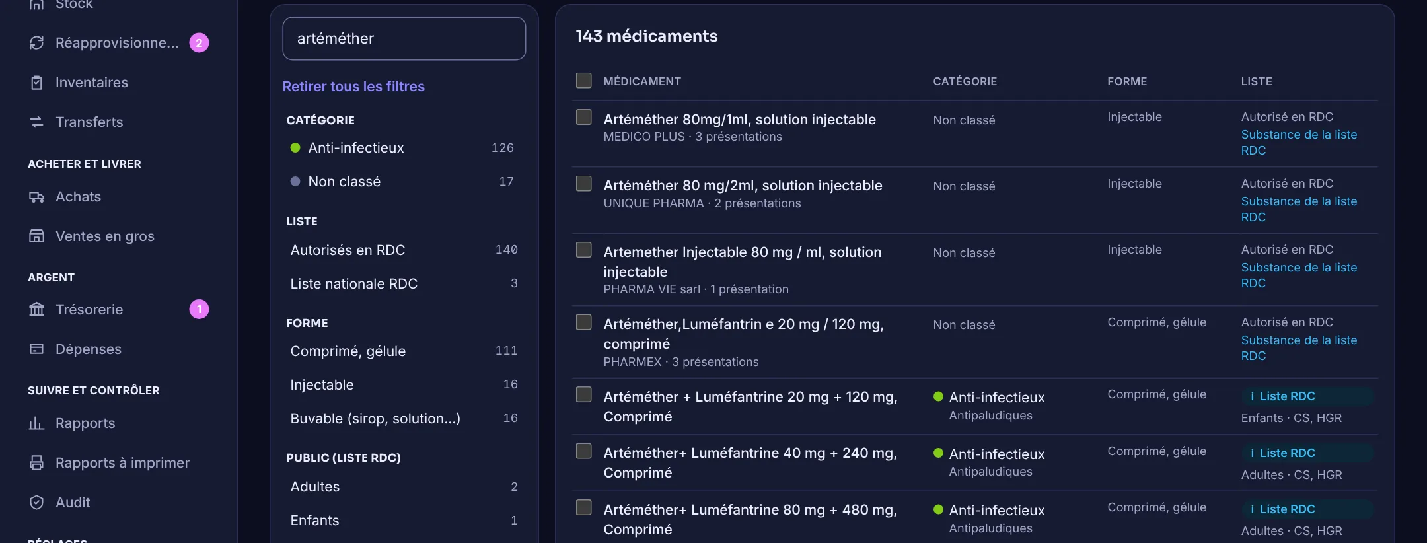Click the Achats truck icon

pos(37,197)
